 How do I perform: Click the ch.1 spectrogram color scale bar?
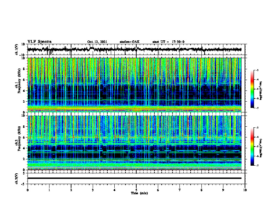click(x=252, y=89)
